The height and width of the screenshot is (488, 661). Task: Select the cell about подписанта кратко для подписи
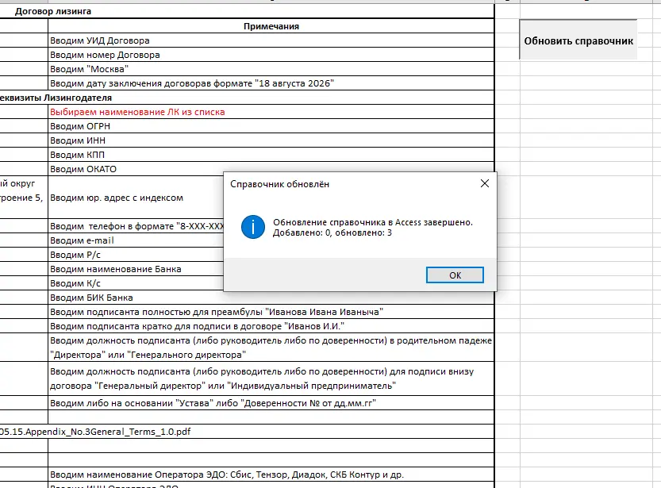point(271,327)
